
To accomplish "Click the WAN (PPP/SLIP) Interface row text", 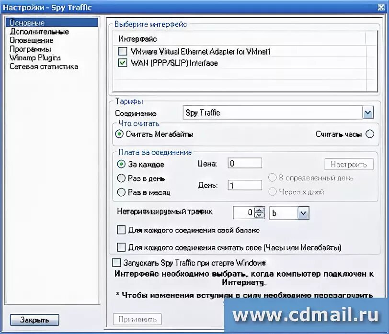I will (174, 63).
